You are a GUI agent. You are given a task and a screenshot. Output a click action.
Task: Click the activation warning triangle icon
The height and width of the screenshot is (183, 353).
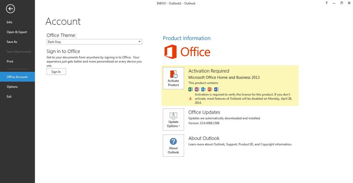click(190, 99)
